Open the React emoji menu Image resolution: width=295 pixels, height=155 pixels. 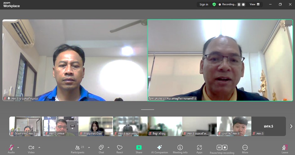tap(120, 148)
